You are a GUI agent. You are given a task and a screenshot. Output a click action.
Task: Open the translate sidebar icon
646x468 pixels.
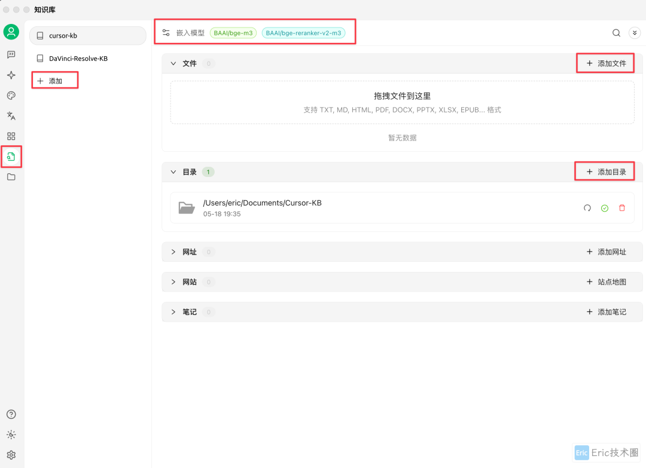tap(11, 116)
